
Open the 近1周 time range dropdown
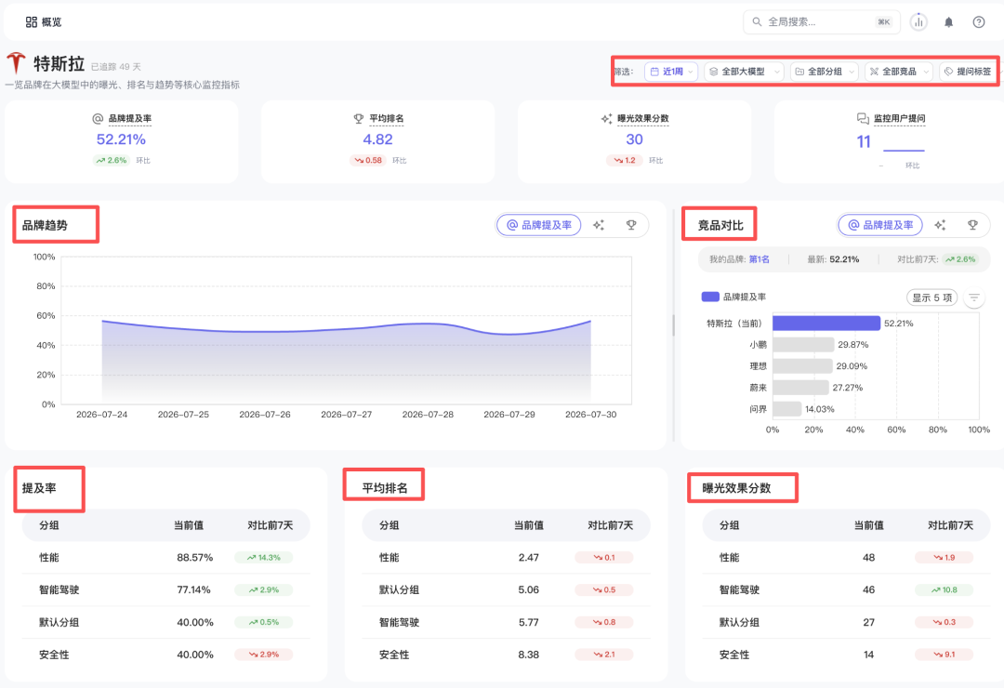[x=671, y=72]
